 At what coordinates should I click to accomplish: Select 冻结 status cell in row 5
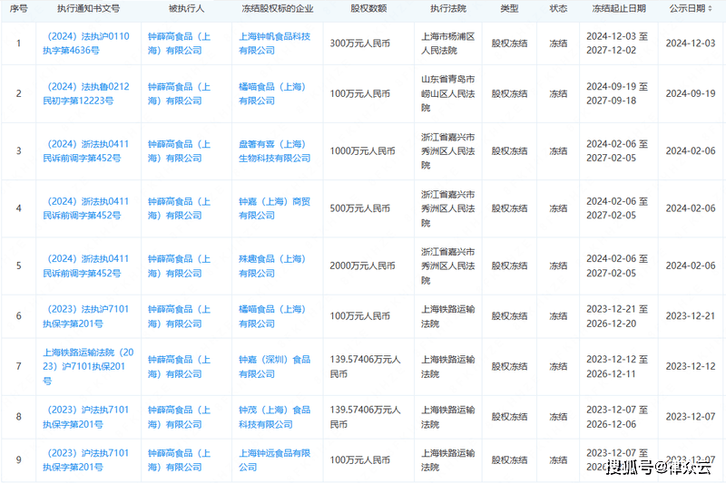(x=558, y=266)
